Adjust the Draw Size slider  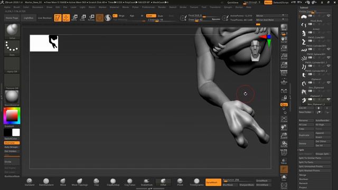[x=204, y=20]
